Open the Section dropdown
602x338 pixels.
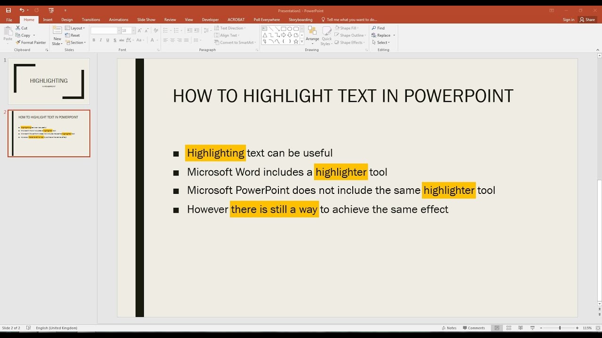[x=75, y=42]
